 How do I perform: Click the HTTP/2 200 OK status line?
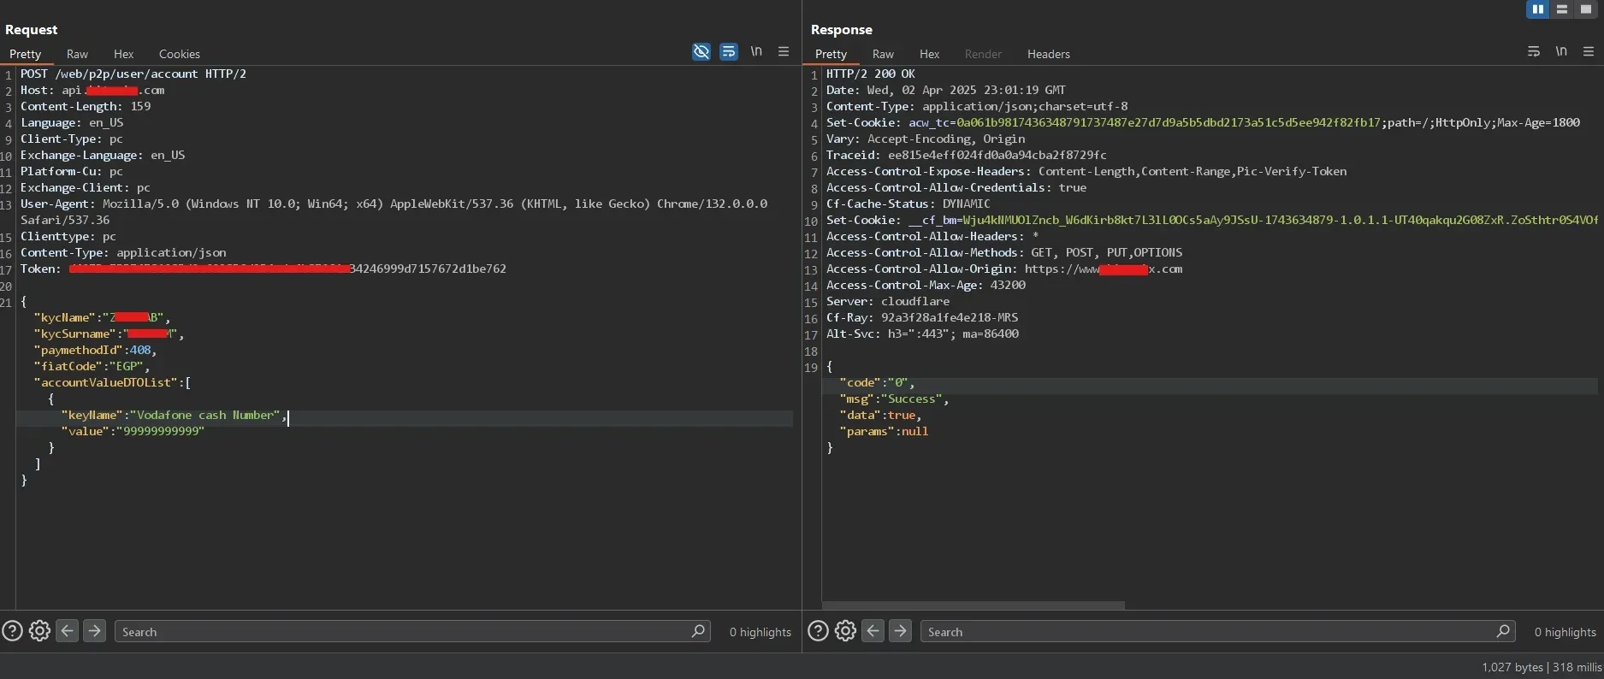(871, 74)
